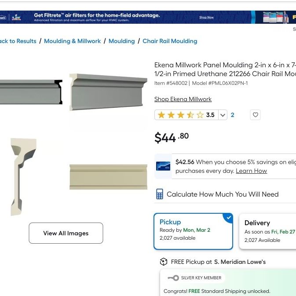Open the moulding side profile thumbnail
Viewport: 296px width, 296px height.
24,177
